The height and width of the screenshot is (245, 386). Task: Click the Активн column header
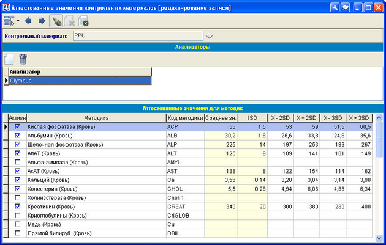pyautogui.click(x=17, y=118)
